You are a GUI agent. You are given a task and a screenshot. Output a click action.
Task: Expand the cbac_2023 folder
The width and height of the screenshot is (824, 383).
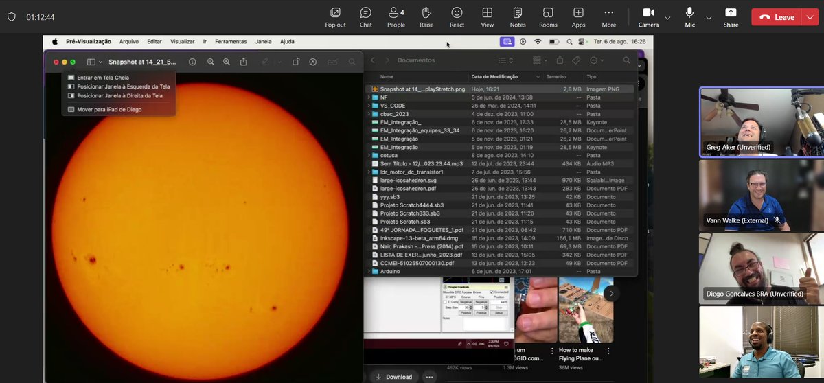pyautogui.click(x=369, y=114)
